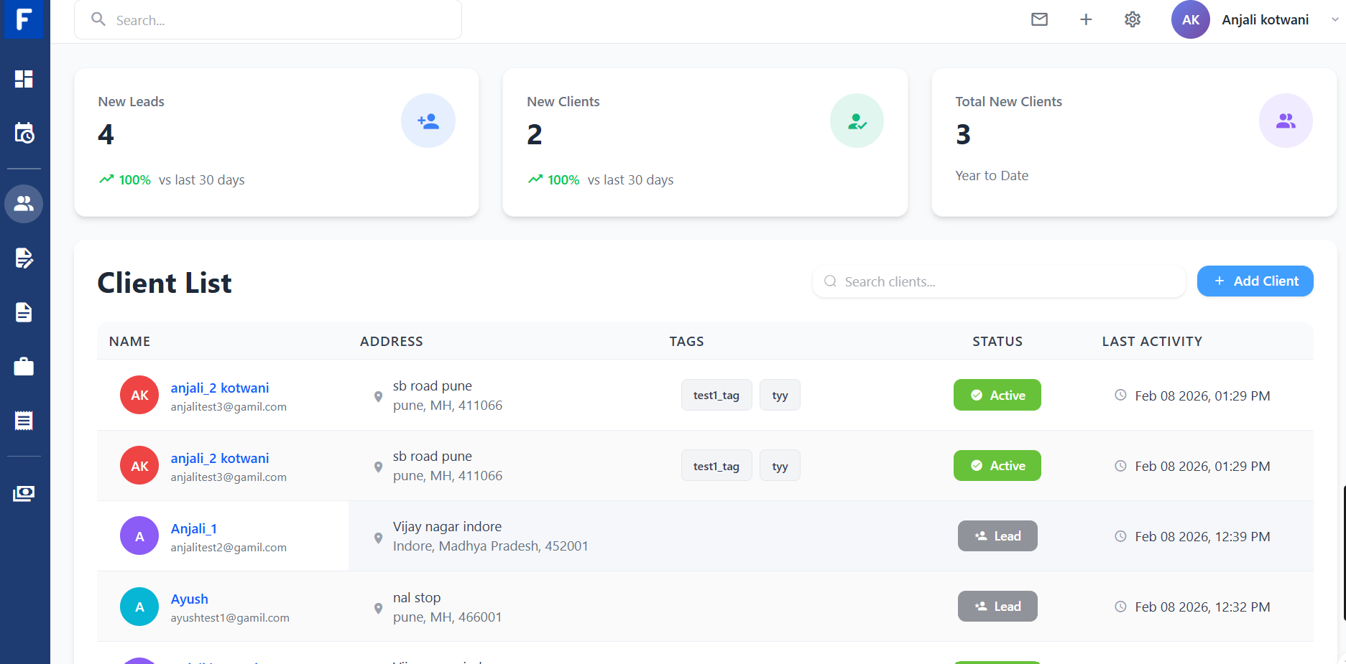Image resolution: width=1346 pixels, height=664 pixels.
Task: Open the settings gear icon
Action: [1133, 19]
